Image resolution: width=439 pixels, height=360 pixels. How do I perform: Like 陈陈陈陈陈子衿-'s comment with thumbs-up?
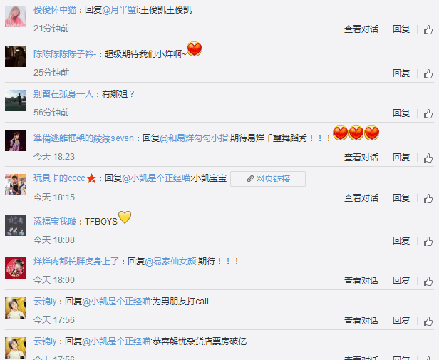click(x=428, y=73)
